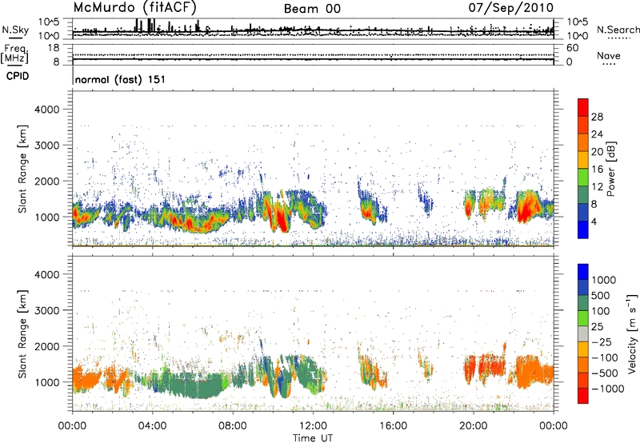Click the '25' value on velocity colorbar
The height and width of the screenshot is (443, 640).
598,327
